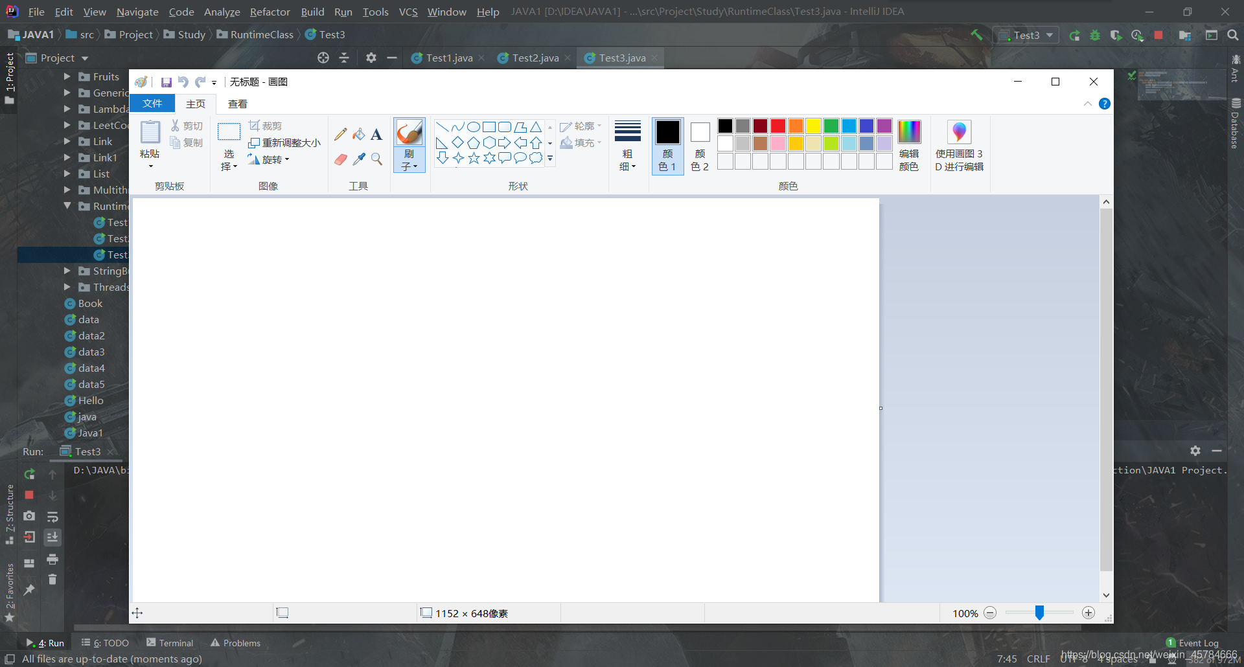This screenshot has height=667, width=1244.
Task: Switch to Paint View tab
Action: 238,104
